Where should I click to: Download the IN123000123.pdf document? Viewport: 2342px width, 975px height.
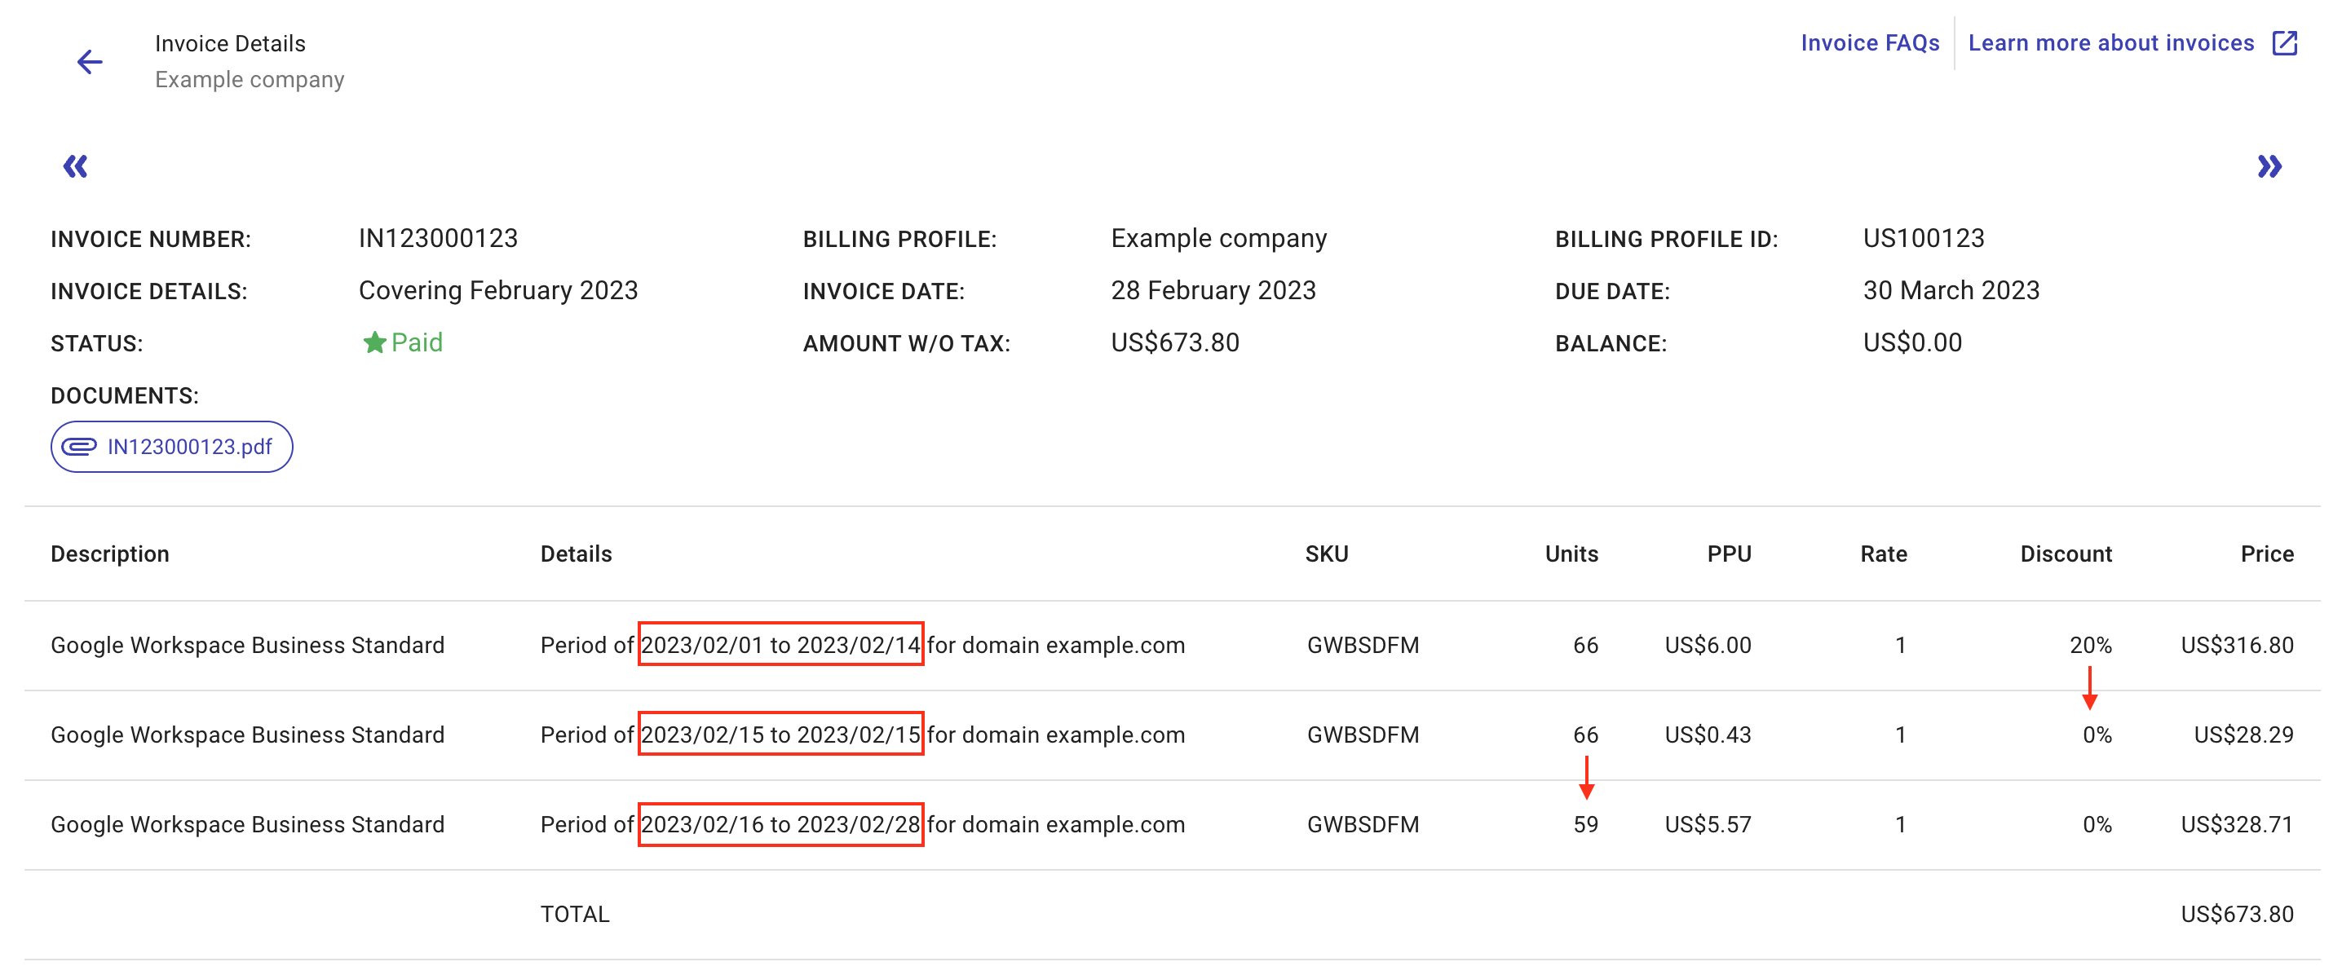(x=172, y=446)
